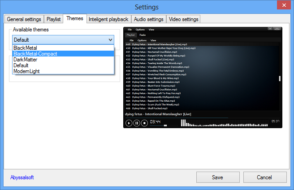Click play icon in theme preview

(129, 123)
